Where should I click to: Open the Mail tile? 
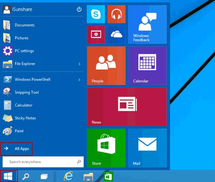(147, 148)
